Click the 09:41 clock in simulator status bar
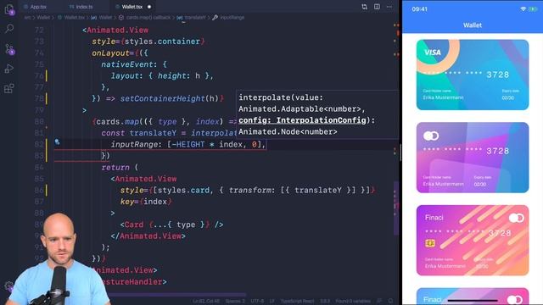 click(419, 9)
